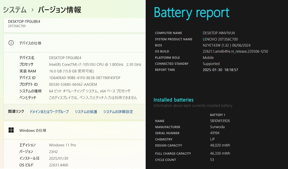This screenshot has width=288, height=169.
Task: Select the RAM value 16.0 GB
Action: (72, 71)
